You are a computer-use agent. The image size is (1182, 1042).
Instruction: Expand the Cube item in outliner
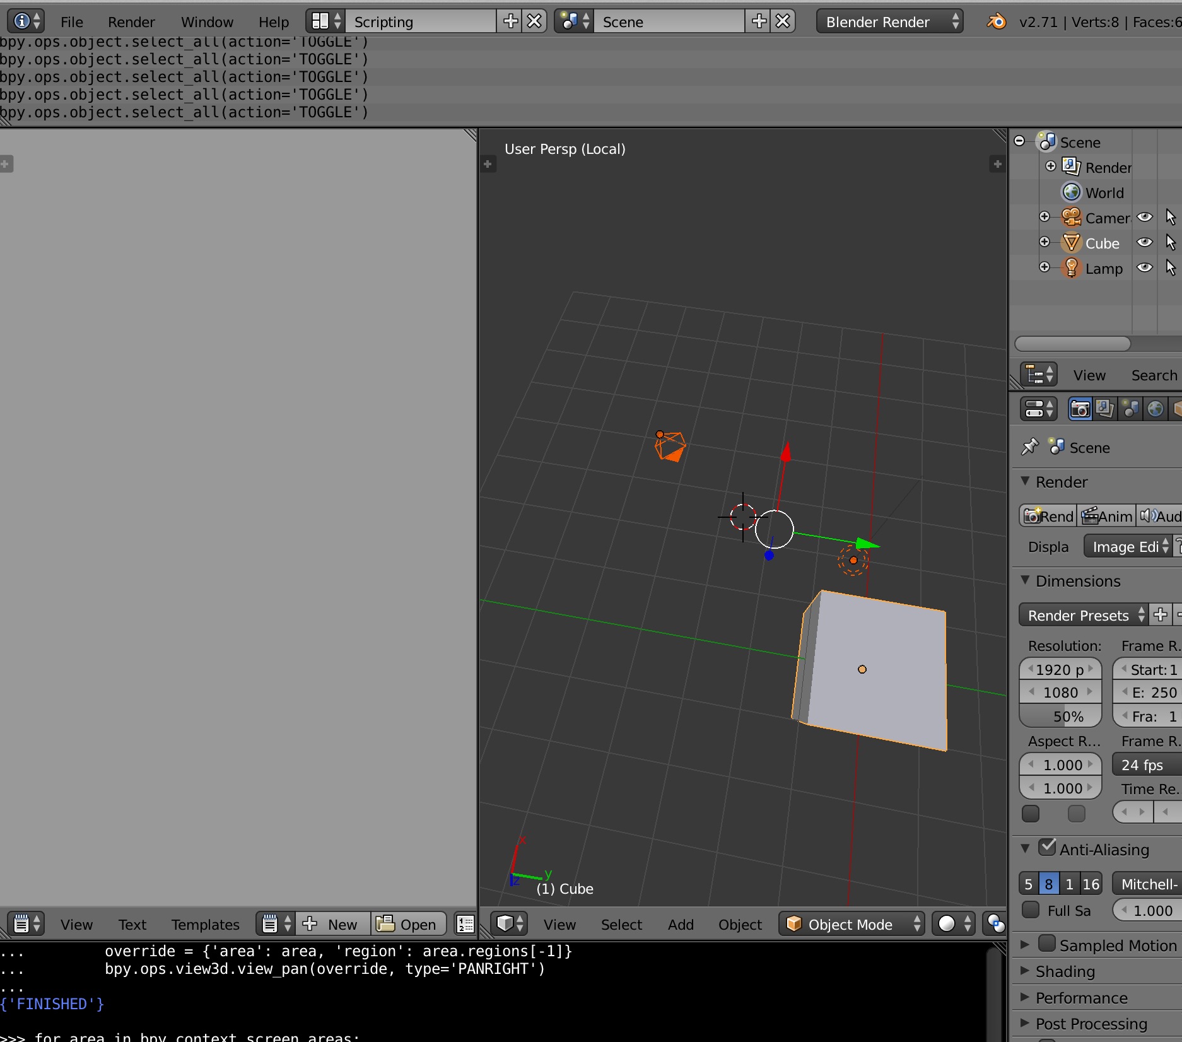1044,242
